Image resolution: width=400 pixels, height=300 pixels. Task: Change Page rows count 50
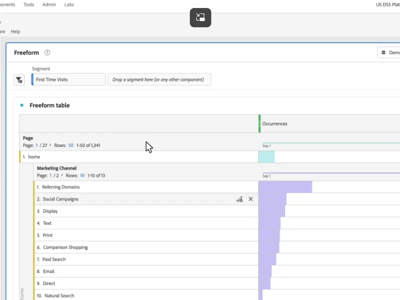tap(70, 145)
